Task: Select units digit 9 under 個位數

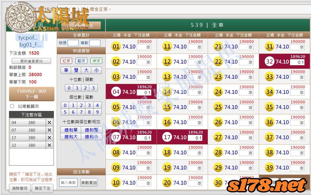Action: (x=97, y=112)
